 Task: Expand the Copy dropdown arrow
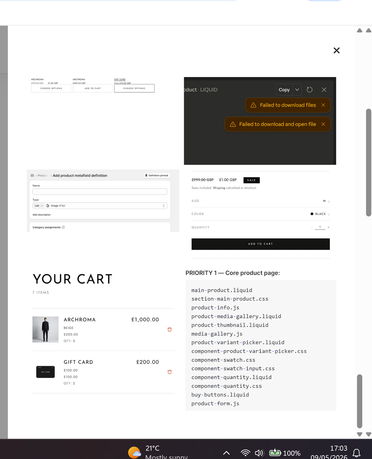pos(297,90)
